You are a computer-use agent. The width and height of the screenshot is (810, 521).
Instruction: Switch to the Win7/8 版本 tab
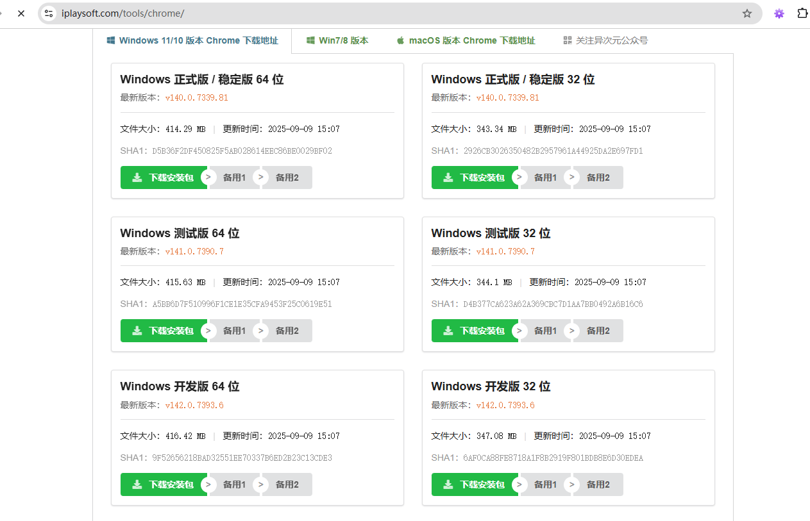[x=337, y=40]
